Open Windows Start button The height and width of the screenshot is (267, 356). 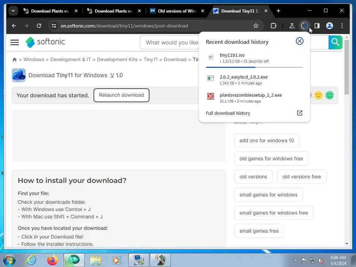9,260
